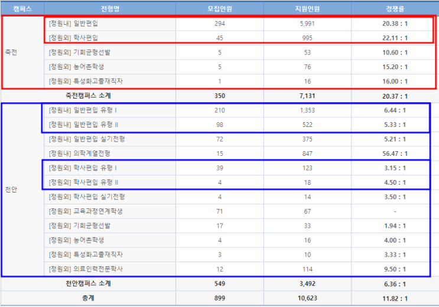The height and width of the screenshot is (307, 439).
Task: Select subtotal applicants 7,131
Action: pyautogui.click(x=307, y=96)
